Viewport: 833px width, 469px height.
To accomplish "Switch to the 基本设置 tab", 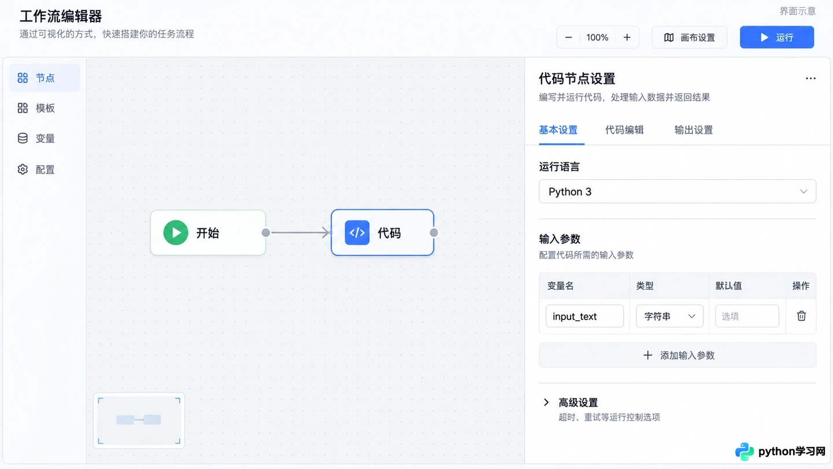I will 558,130.
